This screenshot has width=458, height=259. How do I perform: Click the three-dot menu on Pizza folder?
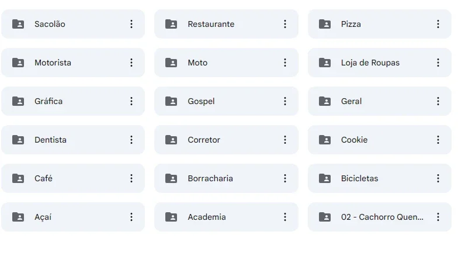(x=438, y=24)
